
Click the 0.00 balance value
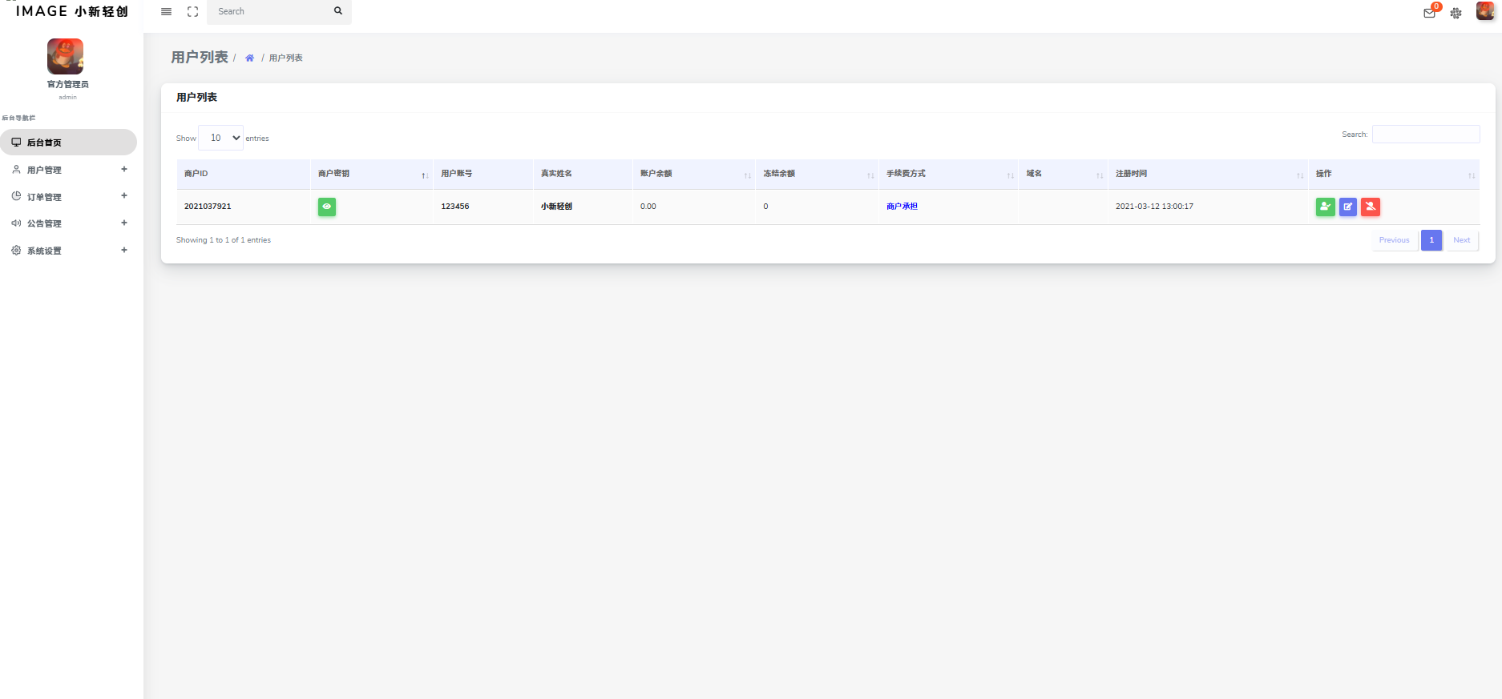point(648,207)
